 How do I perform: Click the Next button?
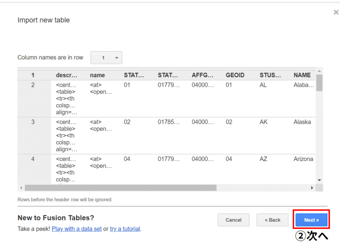click(311, 220)
